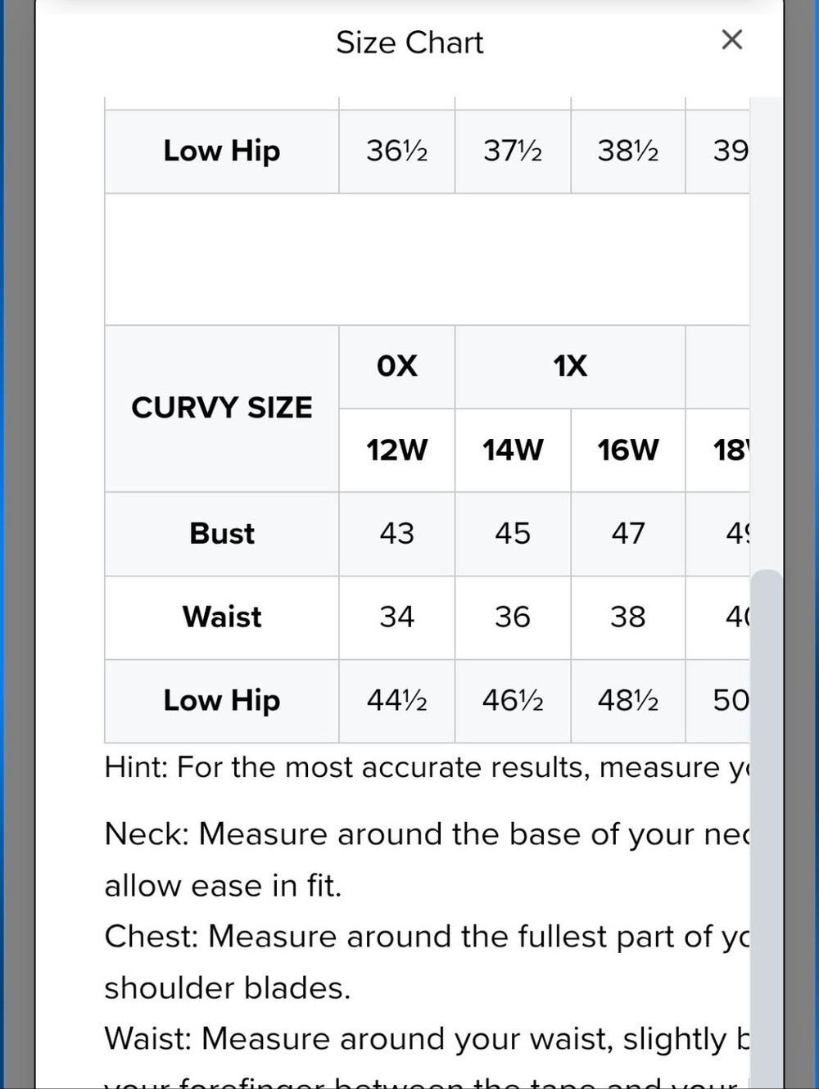The width and height of the screenshot is (819, 1089).
Task: Click the low hip value 37½
Action: [x=513, y=151]
